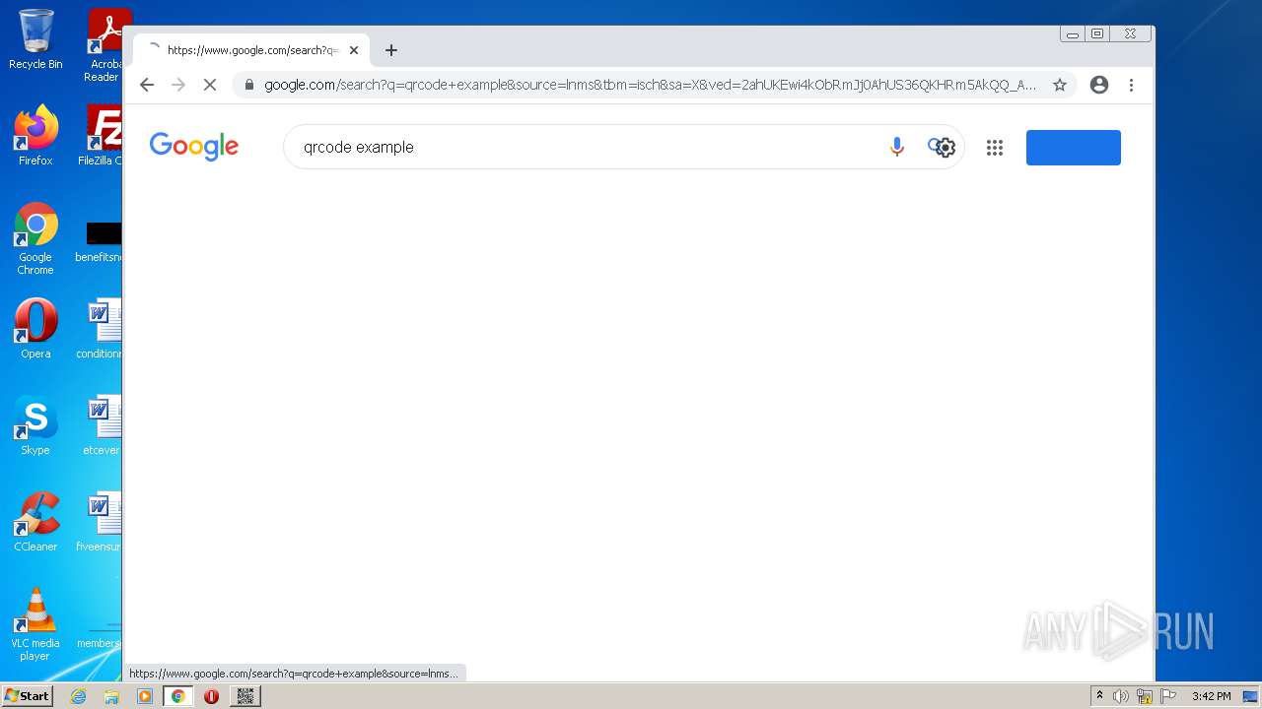Image resolution: width=1262 pixels, height=709 pixels.
Task: Launch the FileZilla Client desktop shortcut
Action: 103,136
